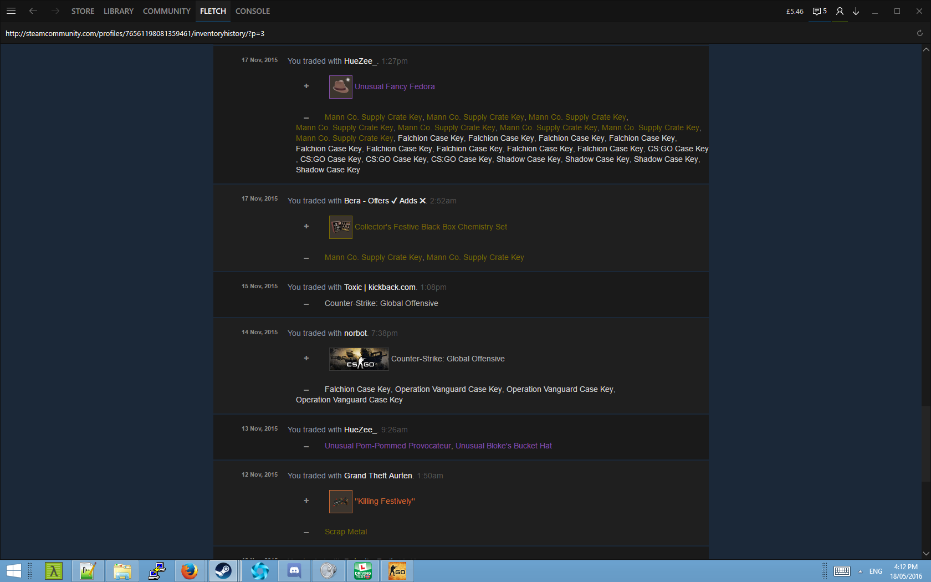931x582 pixels.
Task: Click the Unusual Pom-Pommed Provocateur link
Action: coord(387,446)
